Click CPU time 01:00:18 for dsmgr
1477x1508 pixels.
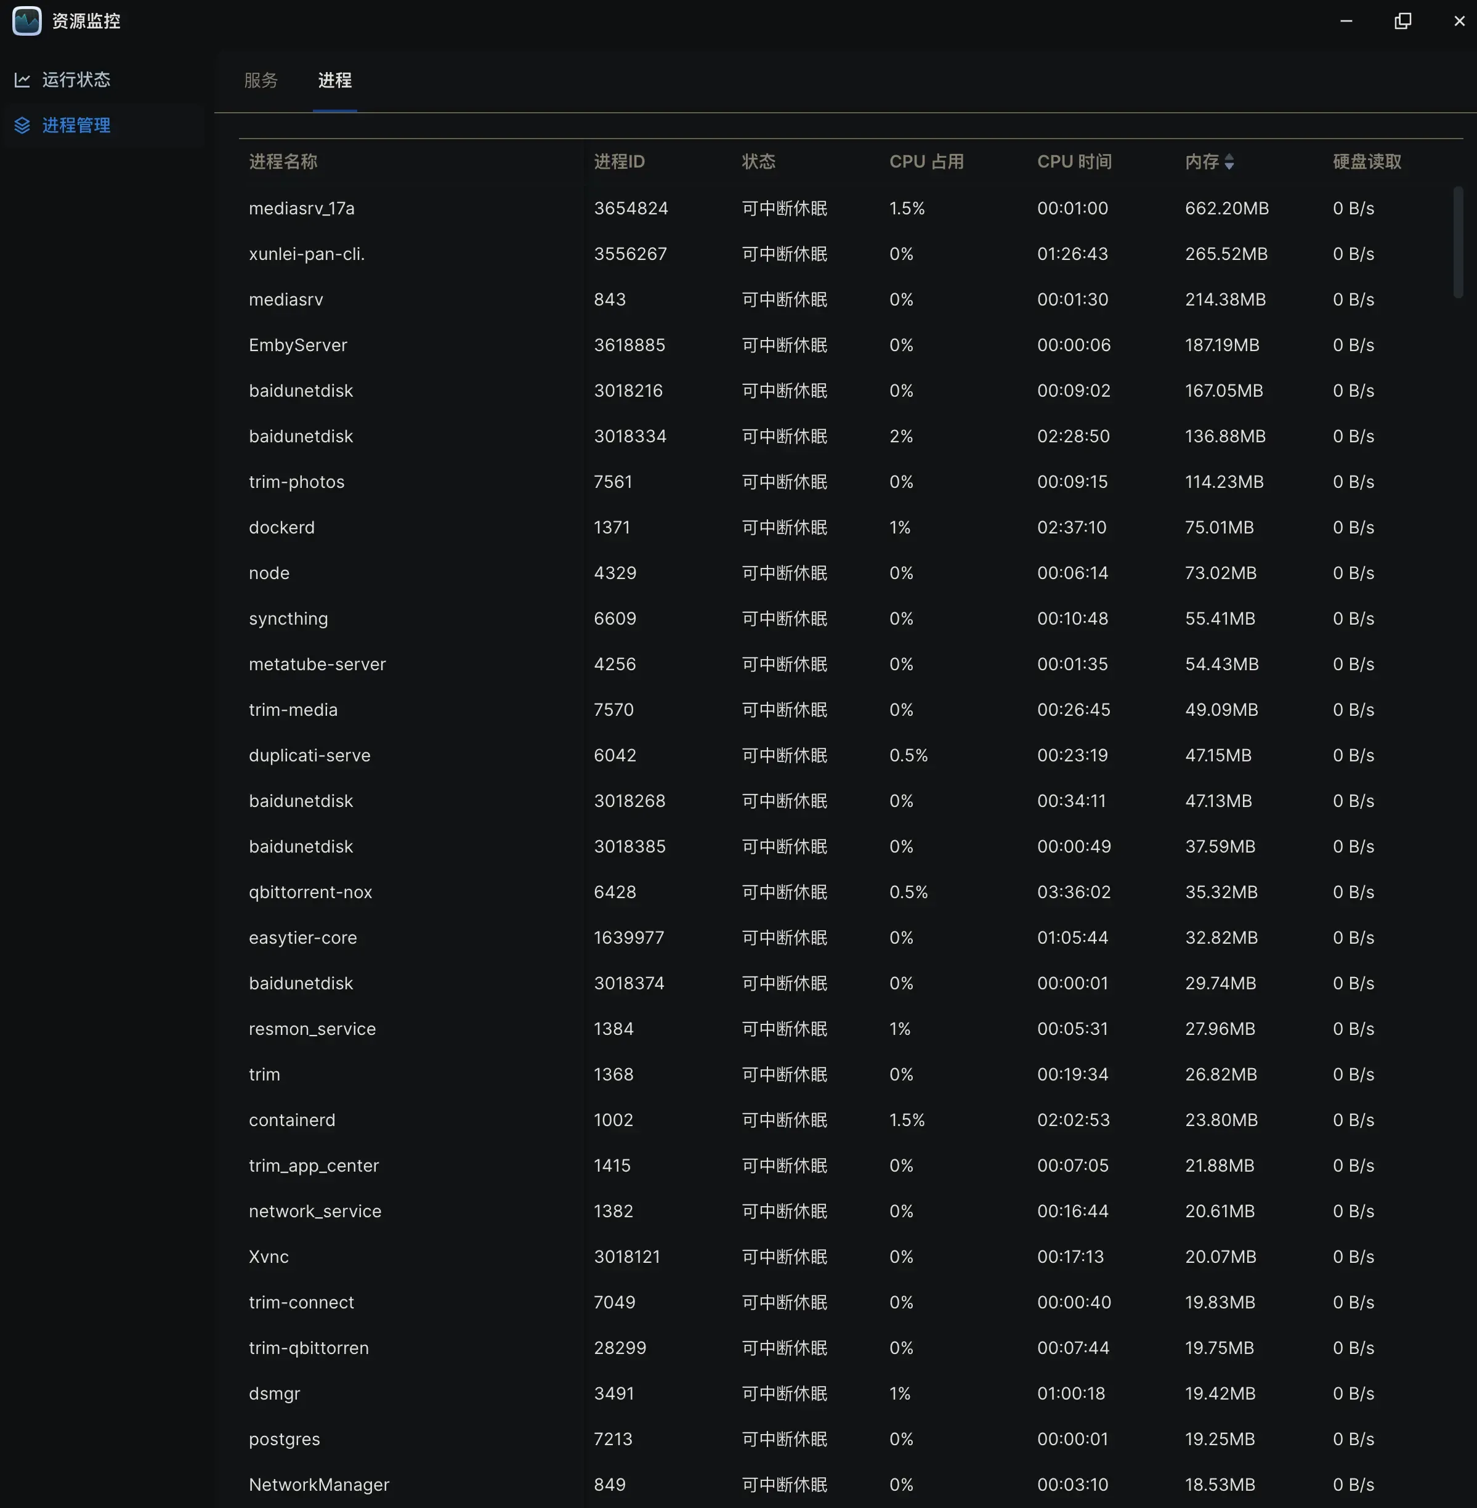[1070, 1394]
